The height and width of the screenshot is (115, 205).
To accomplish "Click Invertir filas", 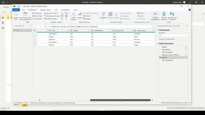I will (37, 16).
